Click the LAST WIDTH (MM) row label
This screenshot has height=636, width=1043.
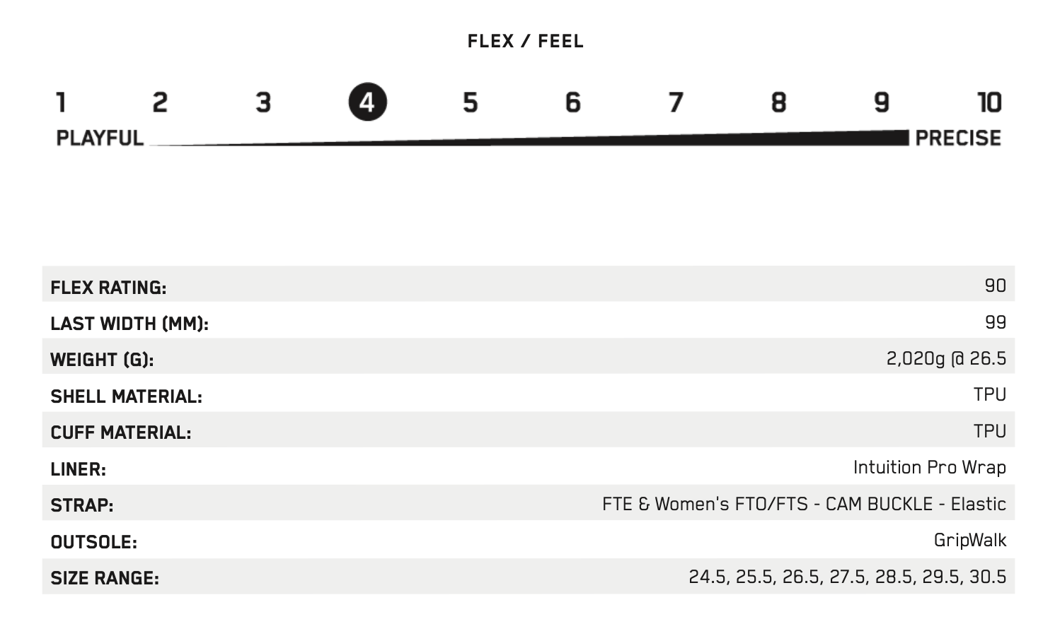[129, 324]
